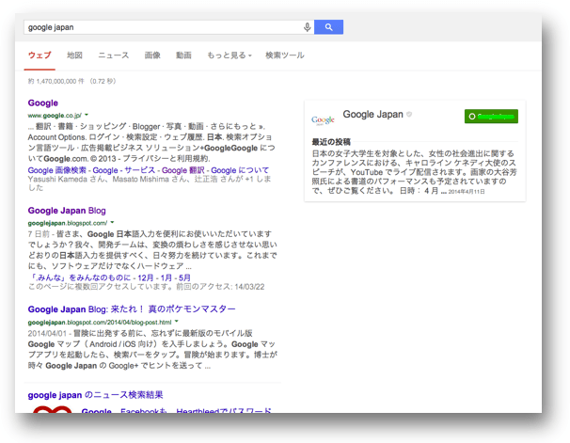Screen dimensions: 570x443
Task: Expand arrow next to www.google.co.jp URL
Action: (87, 115)
